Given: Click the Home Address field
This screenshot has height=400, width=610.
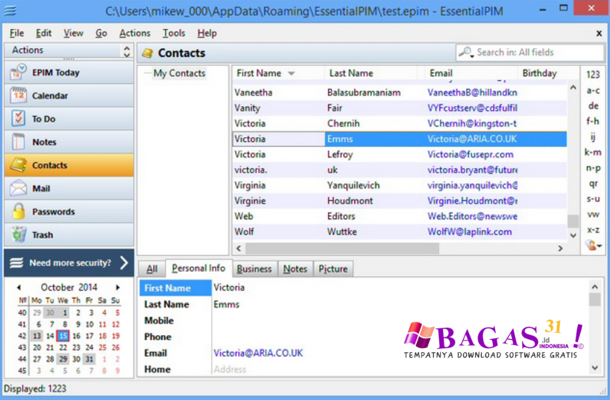Looking at the screenshot, I should pyautogui.click(x=400, y=369).
